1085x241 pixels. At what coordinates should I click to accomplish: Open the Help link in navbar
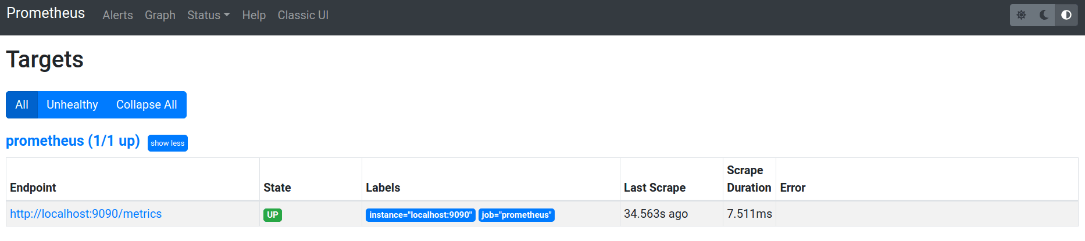(254, 15)
